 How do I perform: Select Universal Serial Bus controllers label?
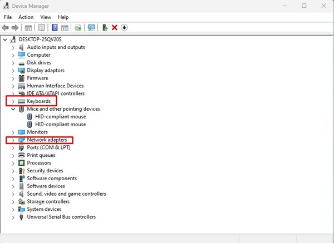[x=61, y=217]
